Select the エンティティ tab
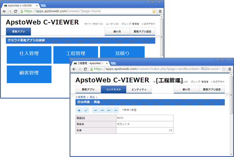The image size is (234, 157). click(x=139, y=89)
